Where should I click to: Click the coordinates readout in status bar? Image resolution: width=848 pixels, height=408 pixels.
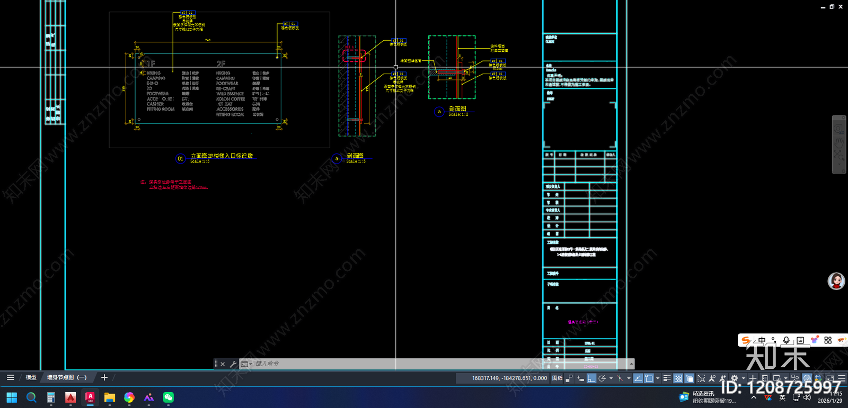(x=509, y=378)
